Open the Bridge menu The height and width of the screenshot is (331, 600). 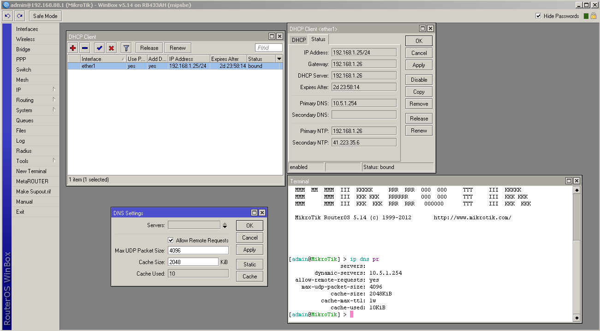tap(36, 49)
